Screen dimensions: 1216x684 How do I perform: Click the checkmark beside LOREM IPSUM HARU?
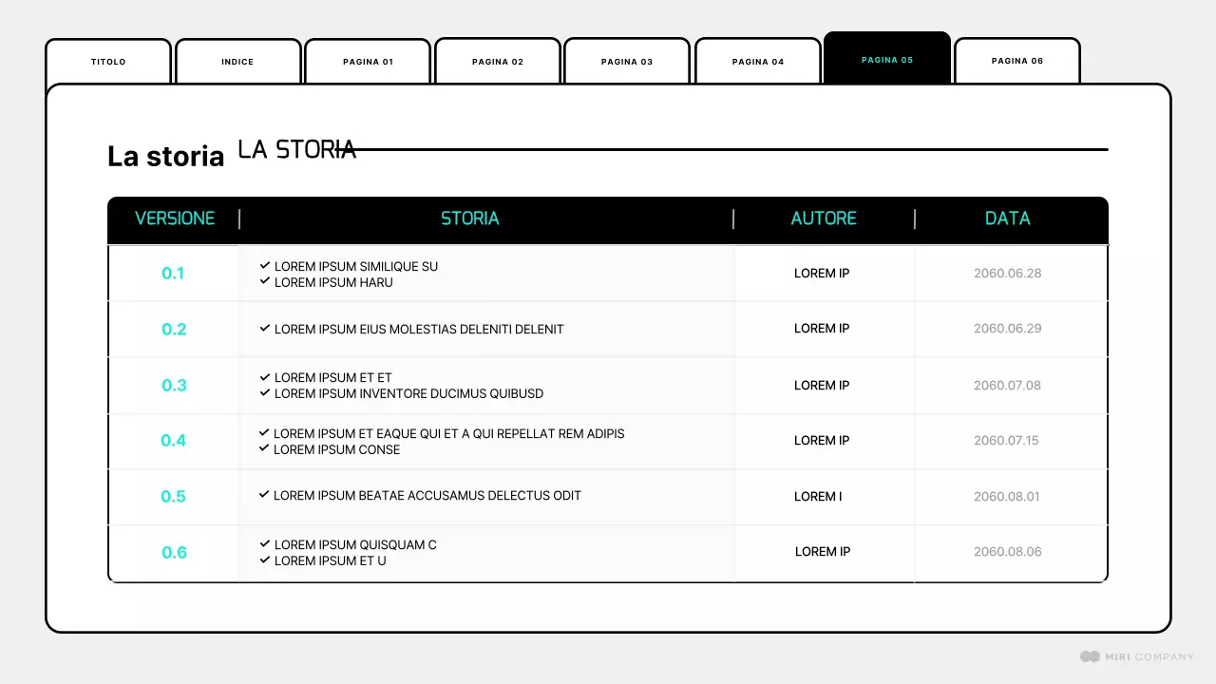tap(265, 282)
